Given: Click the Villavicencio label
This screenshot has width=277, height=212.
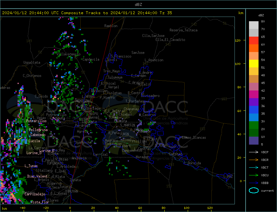Looking at the screenshot, I should pyautogui.click(x=68, y=54).
